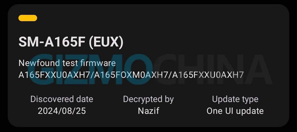Click the Discovered date label
Screen dimensions: 297x132
pos(62,99)
